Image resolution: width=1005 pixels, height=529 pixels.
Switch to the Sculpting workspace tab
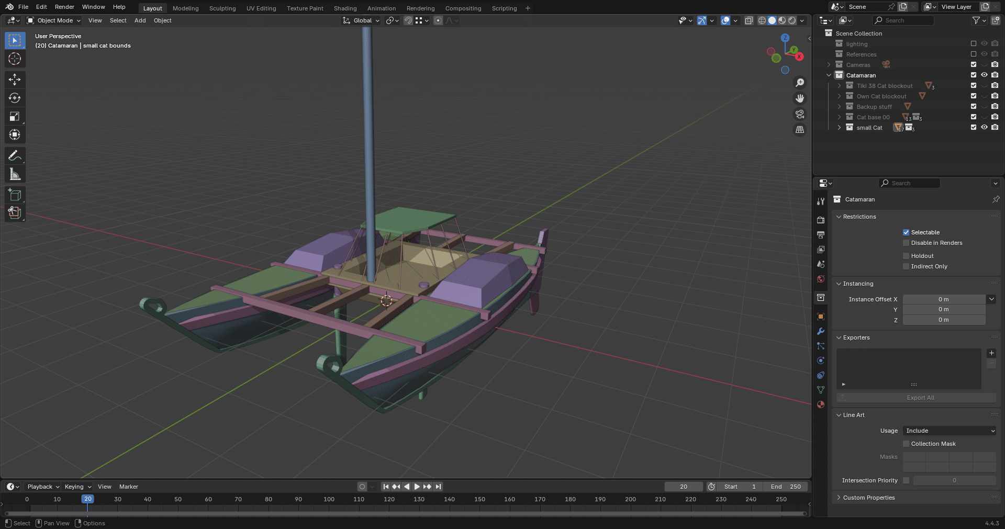click(222, 8)
